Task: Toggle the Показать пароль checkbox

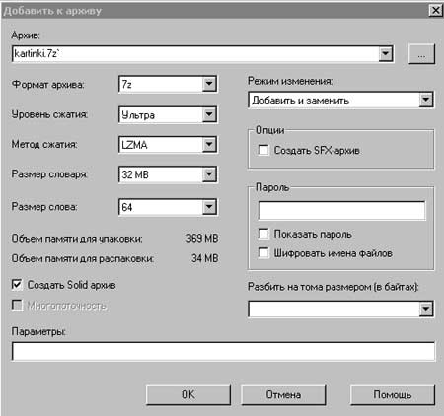Action: coord(263,234)
